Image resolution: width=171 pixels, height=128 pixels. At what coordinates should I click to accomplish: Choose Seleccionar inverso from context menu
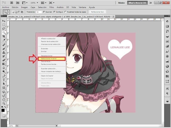52,59
